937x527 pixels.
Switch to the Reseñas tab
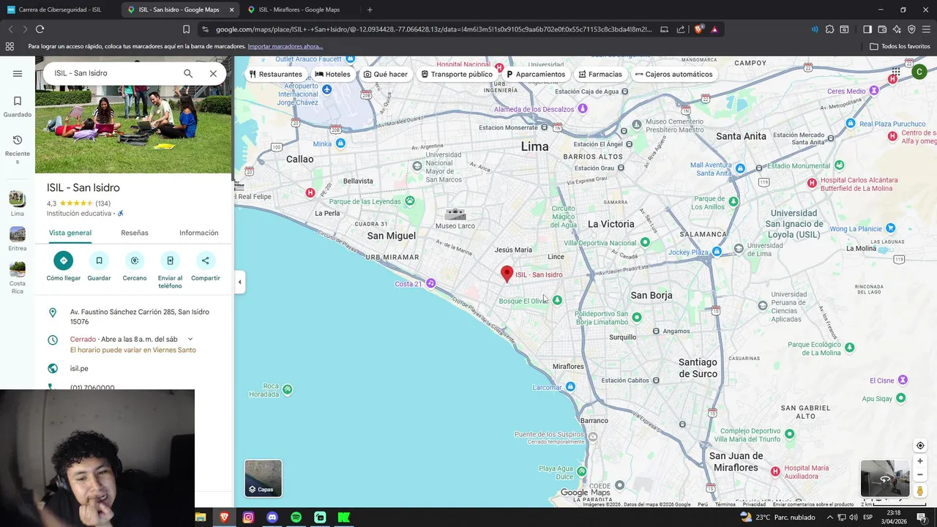click(135, 233)
